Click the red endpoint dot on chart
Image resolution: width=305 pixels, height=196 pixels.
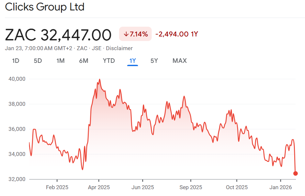coord(296,173)
